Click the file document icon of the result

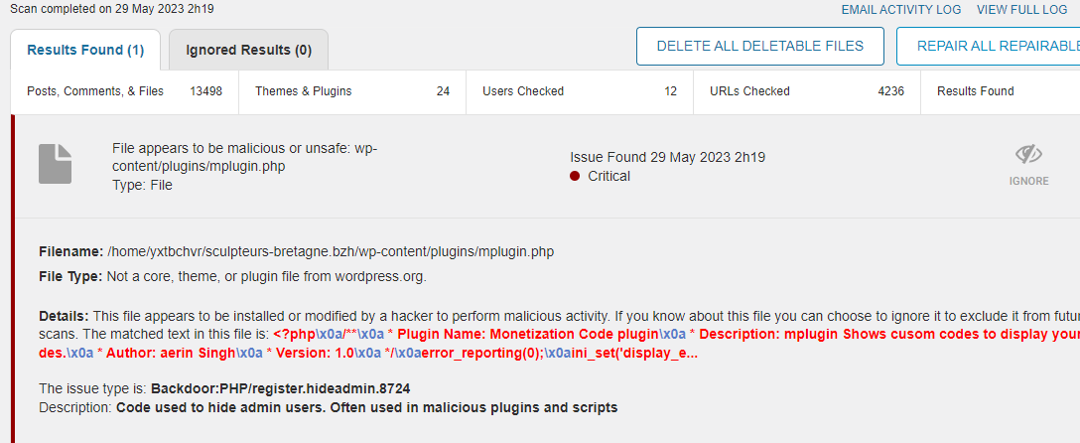(56, 164)
